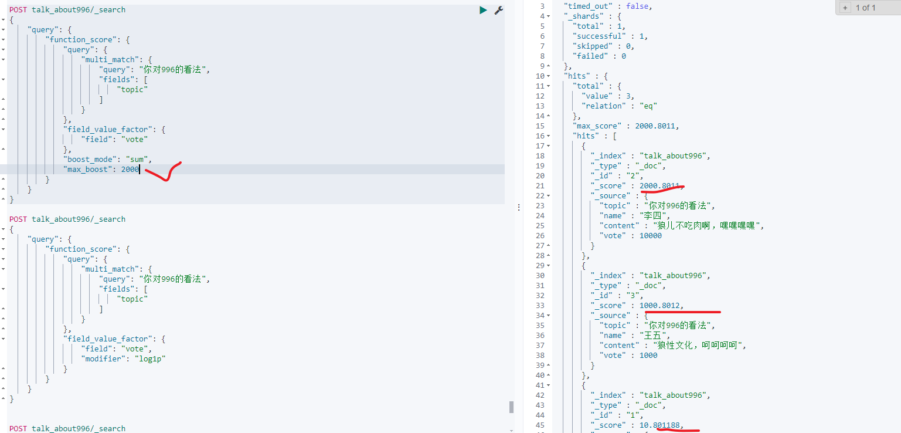Click "modifier": "log1p" in second request
Screen dimensions: 901x433
pyautogui.click(x=124, y=359)
